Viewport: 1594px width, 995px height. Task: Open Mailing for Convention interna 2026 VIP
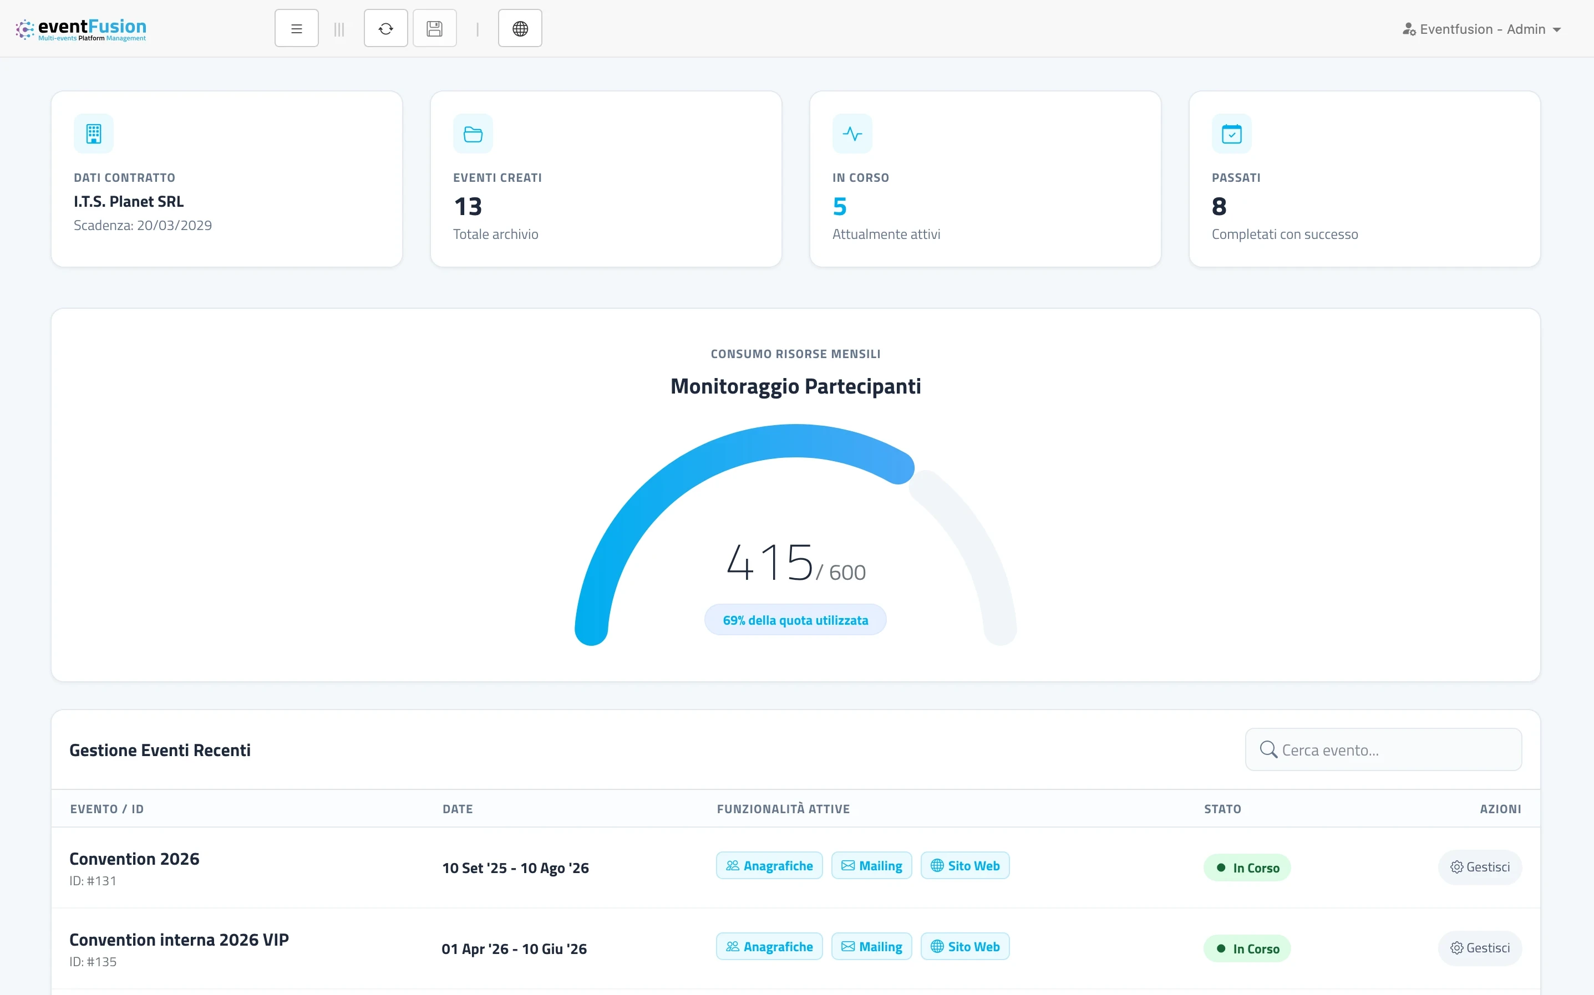pyautogui.click(x=872, y=947)
